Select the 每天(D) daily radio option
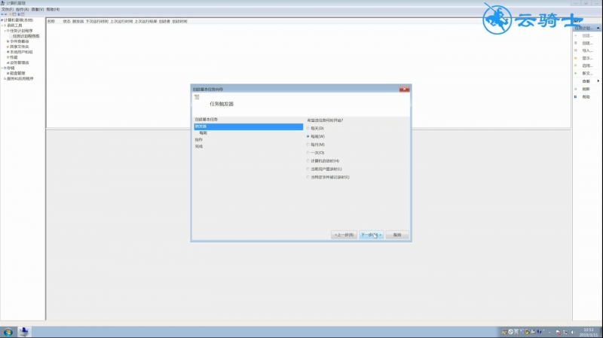Screen dimensions: 603x338 click(x=308, y=128)
